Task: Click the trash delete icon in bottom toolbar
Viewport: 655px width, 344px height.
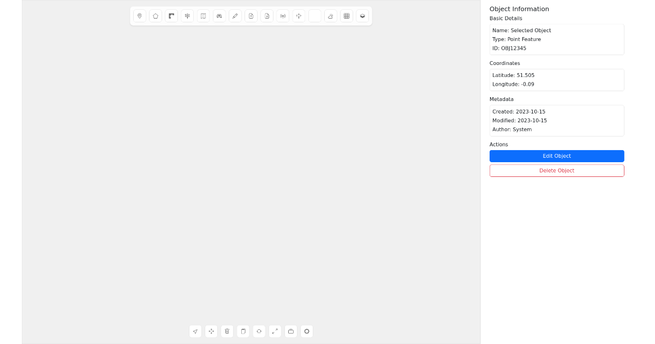Action: pyautogui.click(x=227, y=331)
